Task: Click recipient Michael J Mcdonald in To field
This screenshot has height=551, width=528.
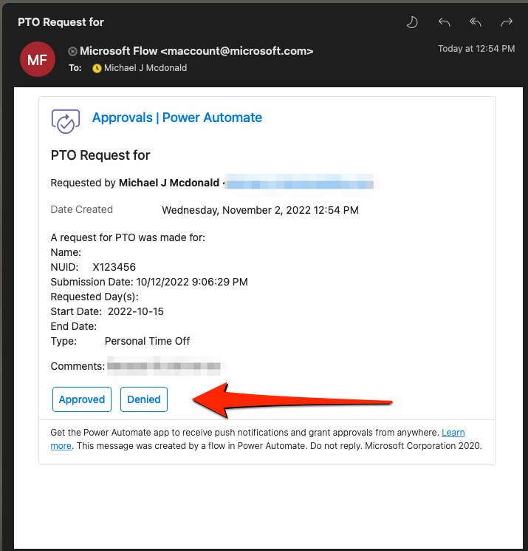Action: 145,68
